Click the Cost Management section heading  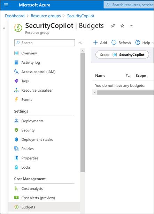coord(30,179)
